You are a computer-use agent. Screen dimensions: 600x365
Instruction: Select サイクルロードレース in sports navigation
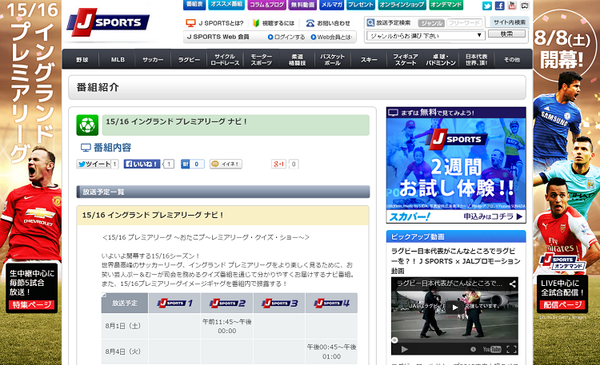coord(225,60)
